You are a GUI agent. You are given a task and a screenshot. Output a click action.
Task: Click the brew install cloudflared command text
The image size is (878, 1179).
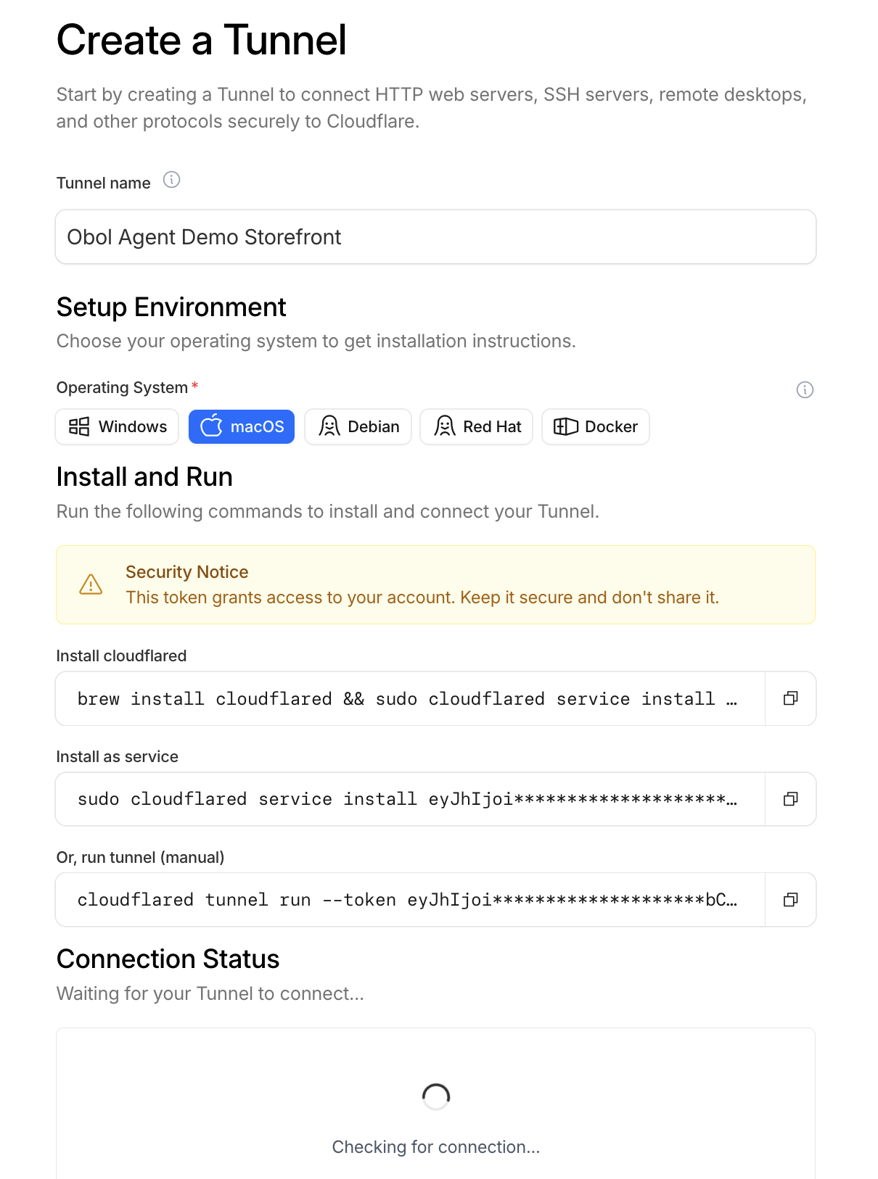coord(407,699)
